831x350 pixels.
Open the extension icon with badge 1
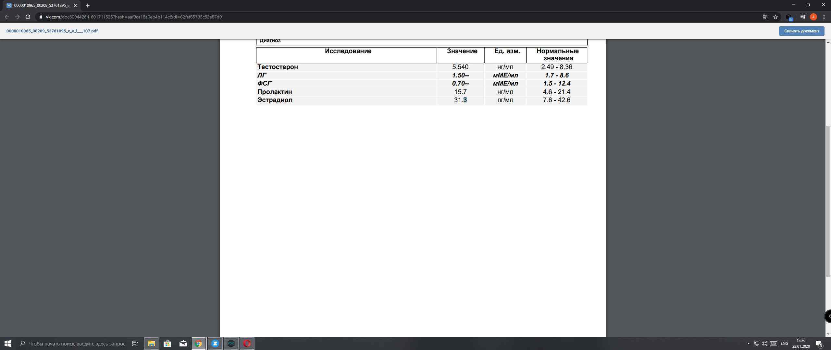(x=789, y=17)
